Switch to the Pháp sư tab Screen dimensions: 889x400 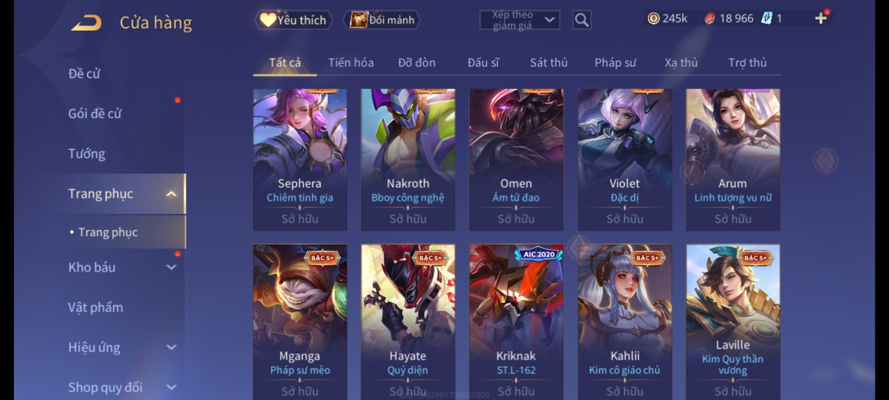pyautogui.click(x=615, y=63)
